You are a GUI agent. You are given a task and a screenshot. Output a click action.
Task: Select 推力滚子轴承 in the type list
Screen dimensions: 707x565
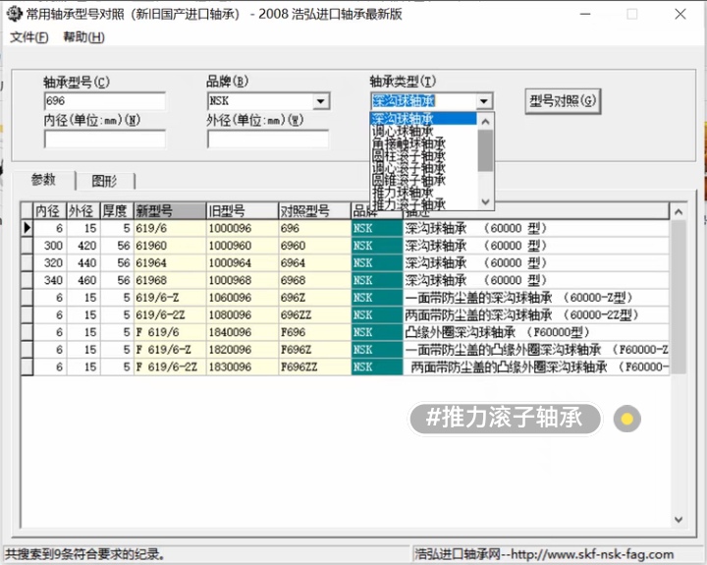tap(423, 204)
